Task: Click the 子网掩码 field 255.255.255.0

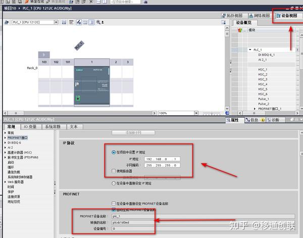Action: tap(162, 165)
